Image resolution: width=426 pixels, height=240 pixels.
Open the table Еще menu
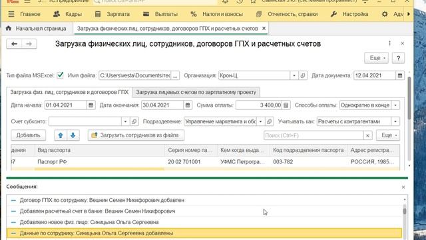click(x=388, y=135)
